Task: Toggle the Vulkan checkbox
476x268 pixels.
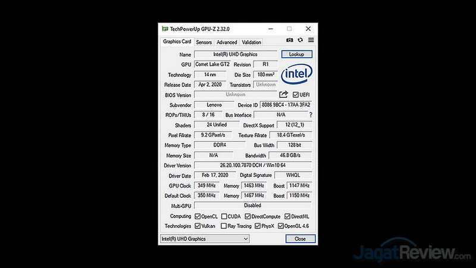Action: tap(198, 226)
